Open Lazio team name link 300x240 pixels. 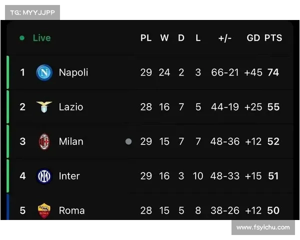71,107
